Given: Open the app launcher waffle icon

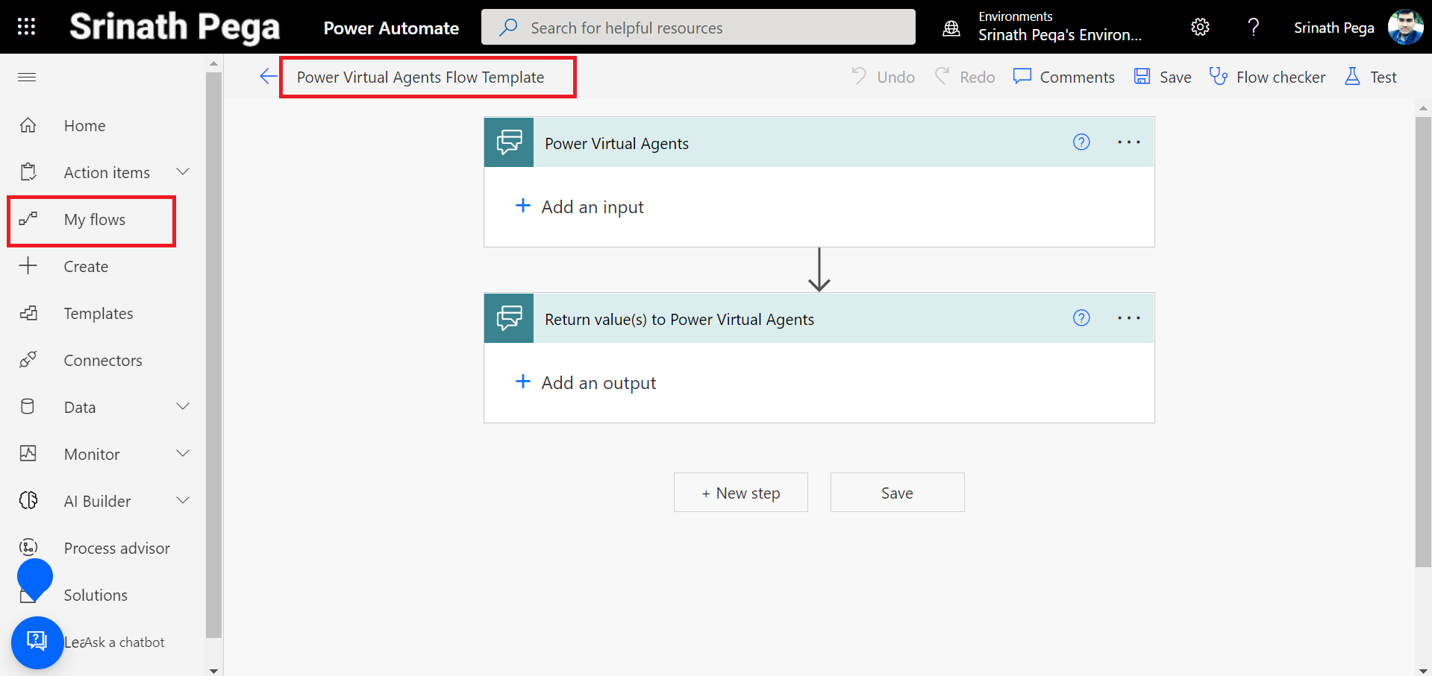Looking at the screenshot, I should [x=26, y=27].
